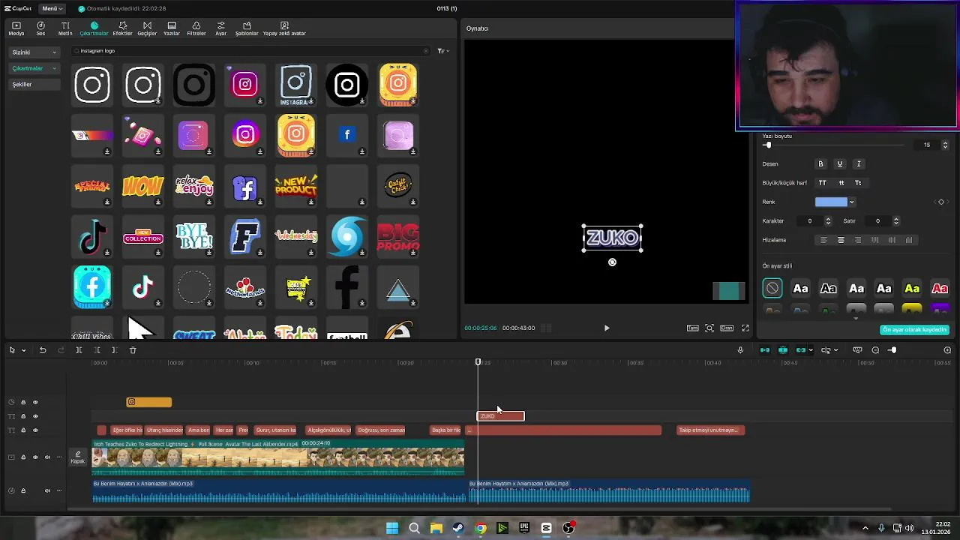
Task: Select the no-style preset
Action: [x=772, y=289]
